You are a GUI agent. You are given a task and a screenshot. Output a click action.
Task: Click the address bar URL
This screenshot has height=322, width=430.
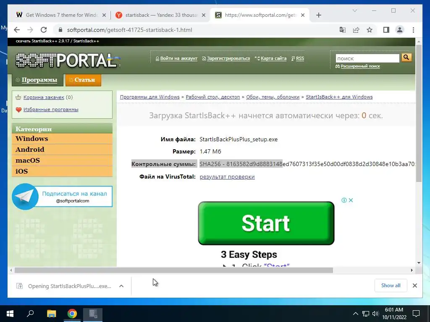click(129, 30)
